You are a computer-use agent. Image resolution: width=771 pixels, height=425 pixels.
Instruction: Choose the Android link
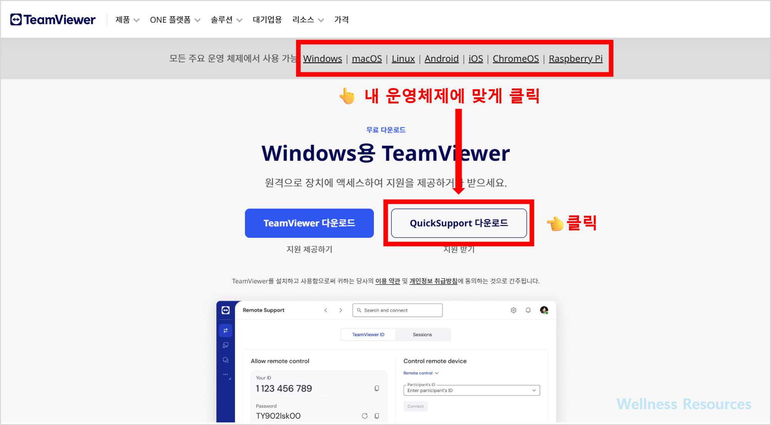(441, 58)
